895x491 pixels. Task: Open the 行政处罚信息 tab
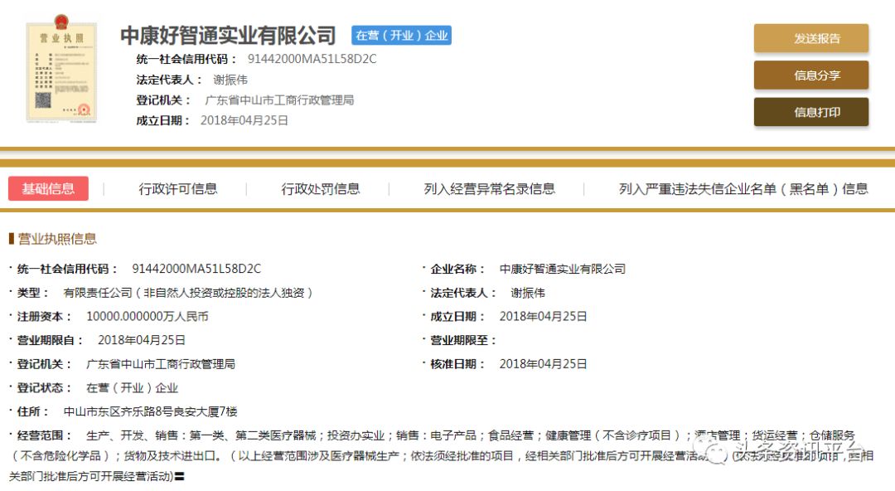point(321,188)
